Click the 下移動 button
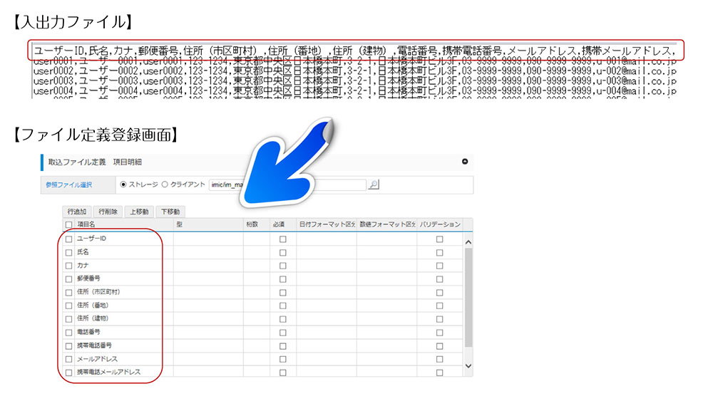 [x=170, y=212]
